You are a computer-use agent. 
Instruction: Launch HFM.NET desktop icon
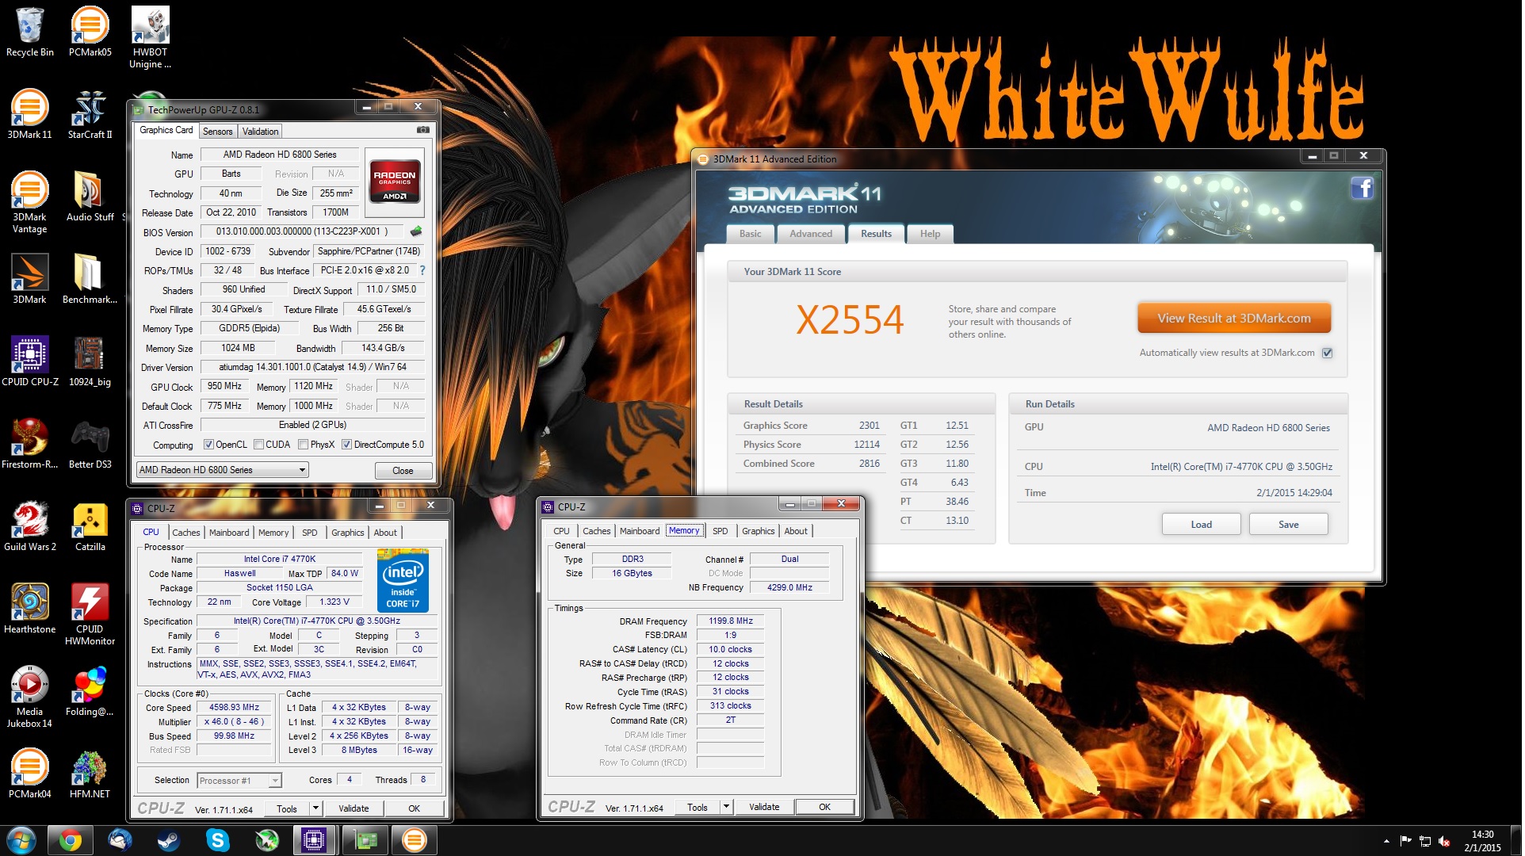coord(90,774)
